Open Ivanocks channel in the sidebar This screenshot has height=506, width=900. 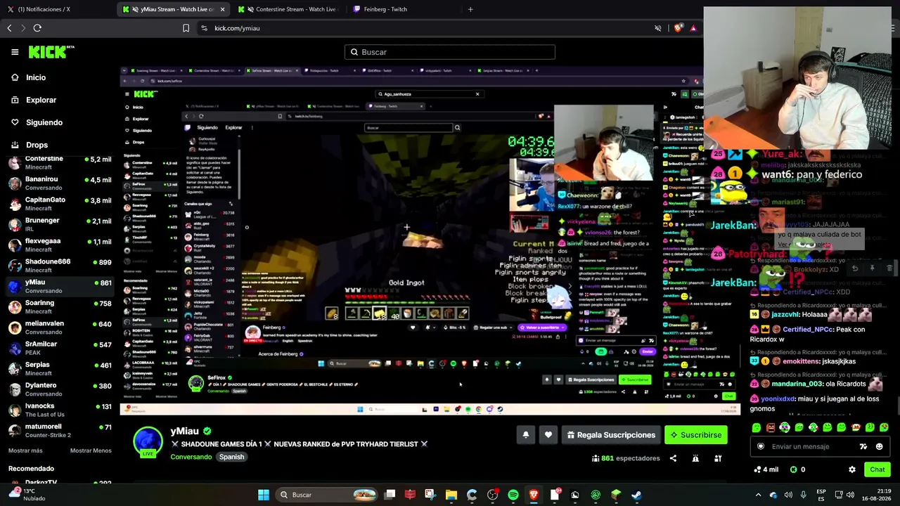(x=60, y=410)
